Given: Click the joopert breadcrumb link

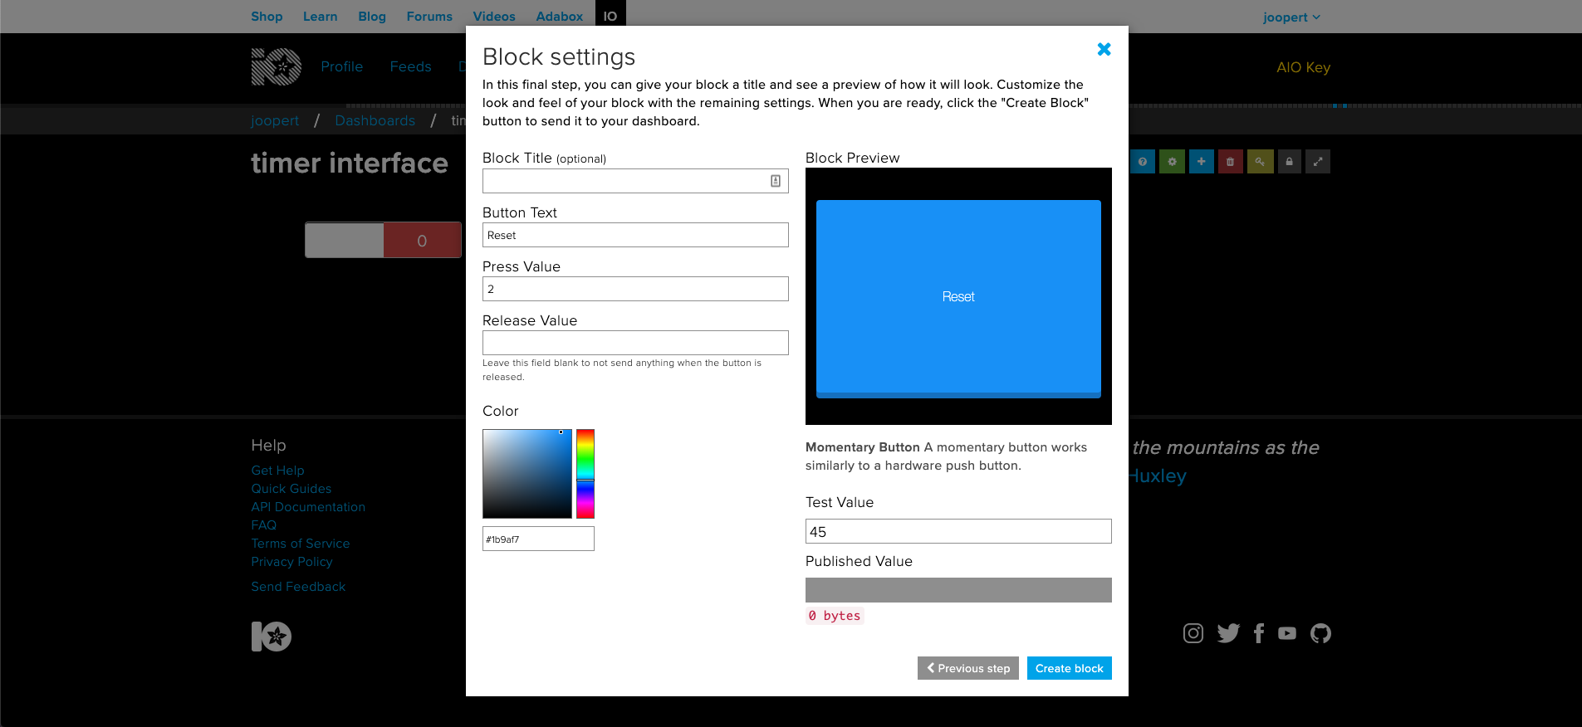Looking at the screenshot, I should 275,120.
